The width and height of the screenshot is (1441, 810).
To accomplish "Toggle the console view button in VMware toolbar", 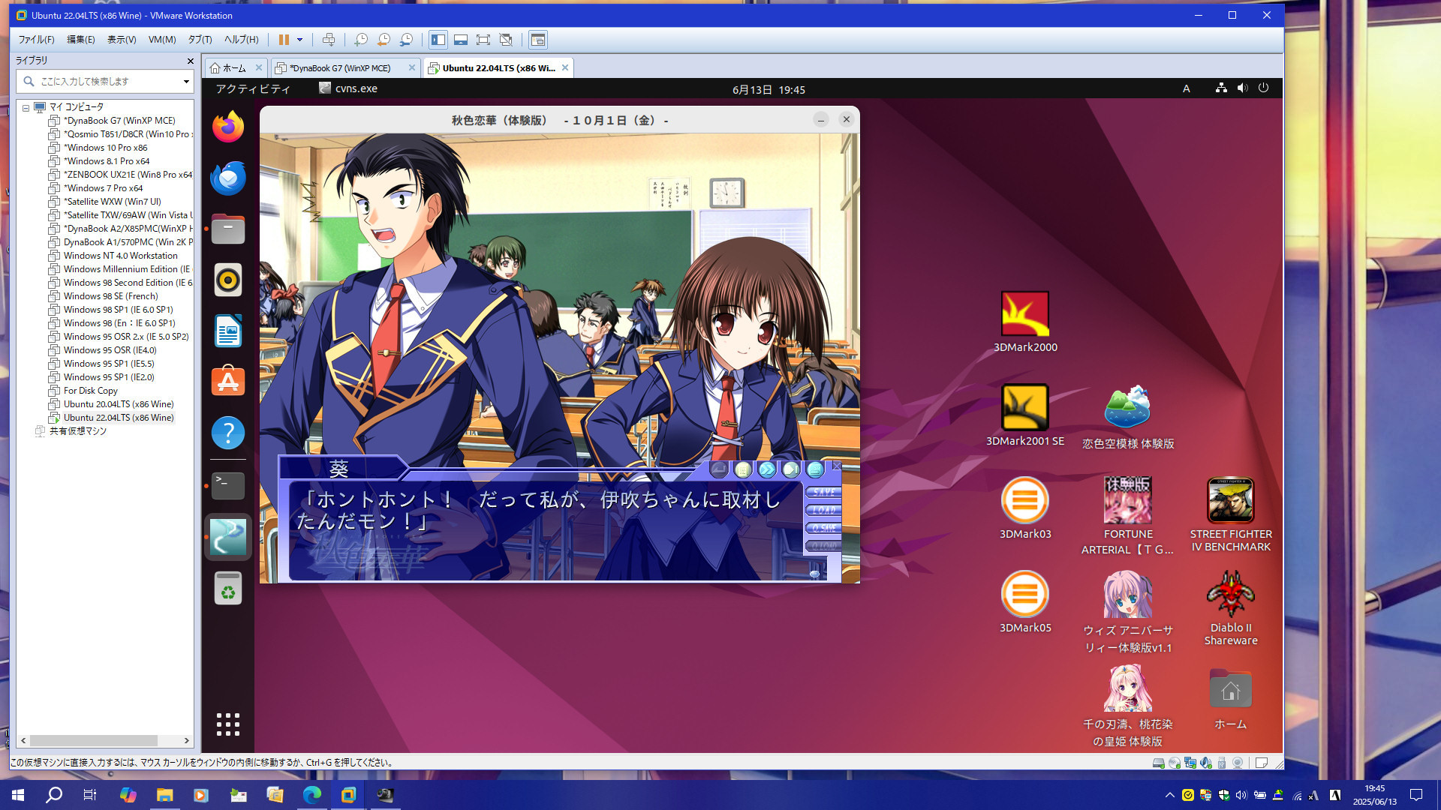I will (x=538, y=40).
